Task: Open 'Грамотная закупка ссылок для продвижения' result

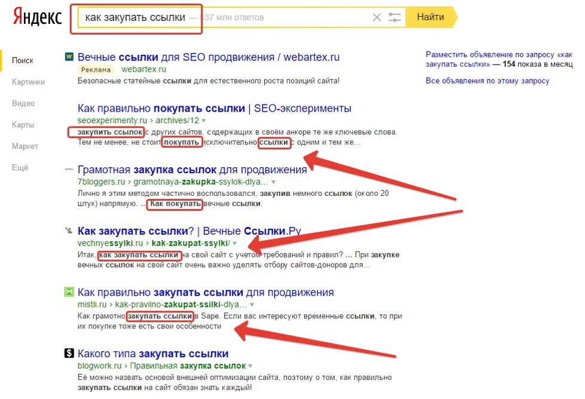Action: pos(192,170)
